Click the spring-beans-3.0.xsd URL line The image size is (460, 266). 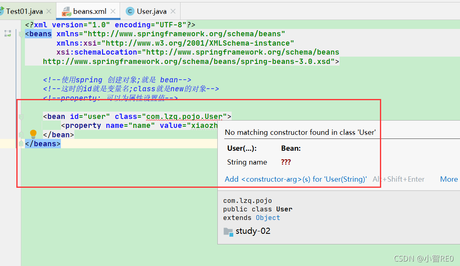click(191, 62)
